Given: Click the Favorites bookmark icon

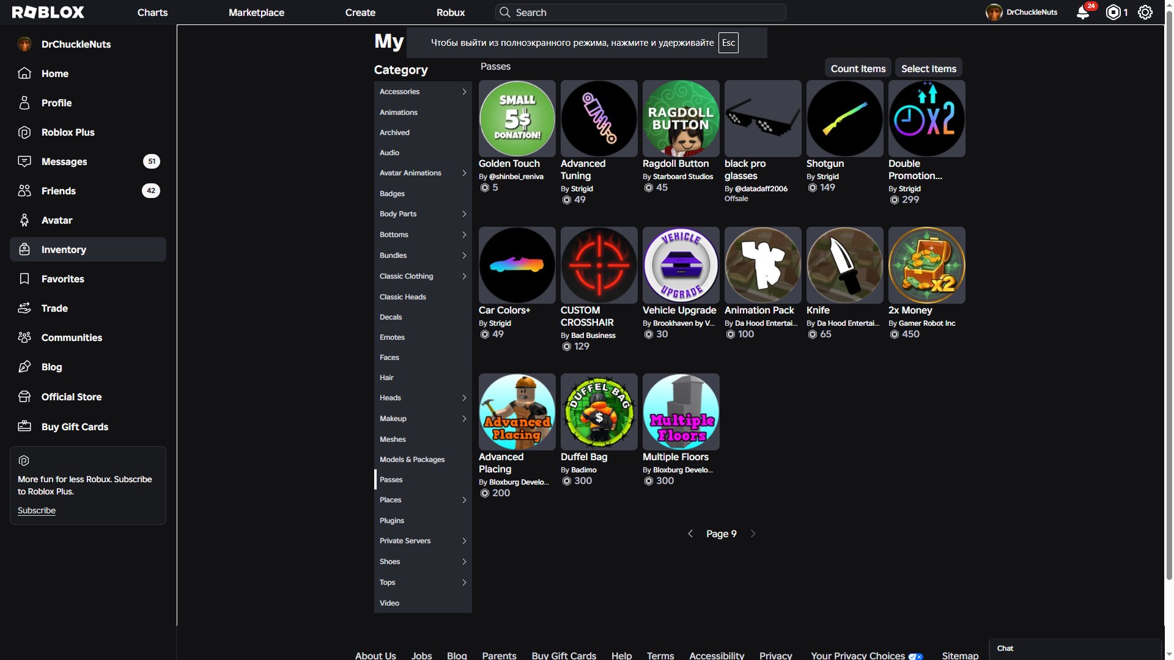Looking at the screenshot, I should coord(24,279).
